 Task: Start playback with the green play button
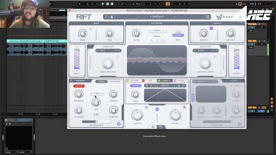point(103,4)
